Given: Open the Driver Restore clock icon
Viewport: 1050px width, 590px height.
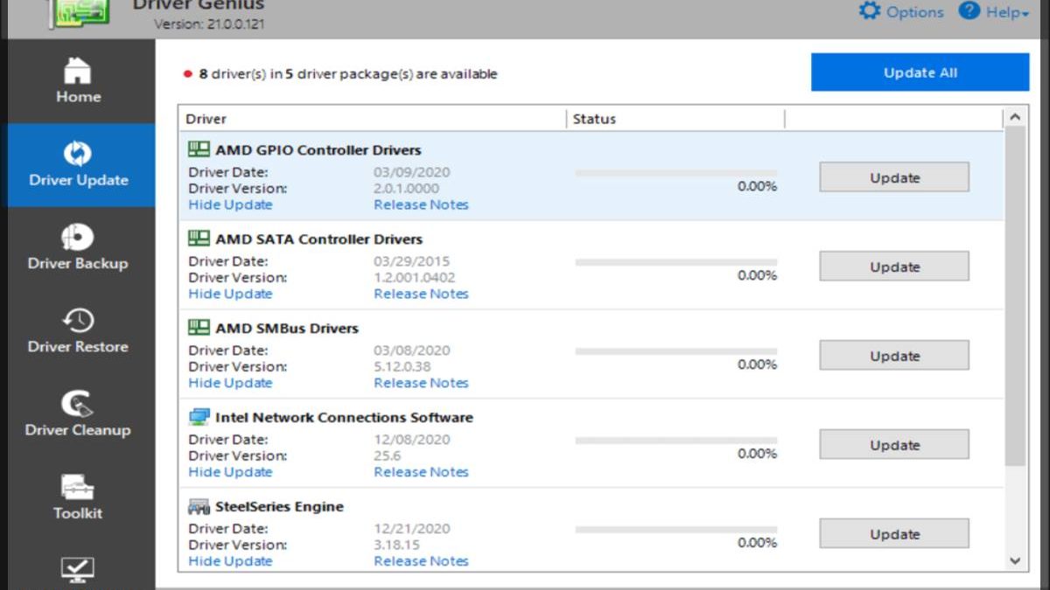Looking at the screenshot, I should (78, 320).
